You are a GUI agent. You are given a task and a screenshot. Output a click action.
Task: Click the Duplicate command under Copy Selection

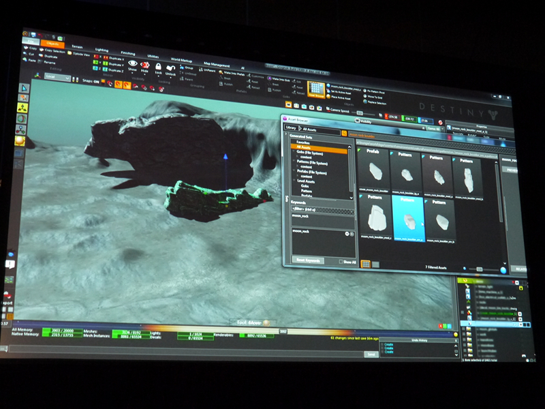[x=48, y=57]
